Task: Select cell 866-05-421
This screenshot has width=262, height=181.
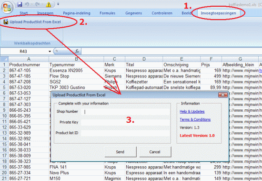Action: point(29,121)
